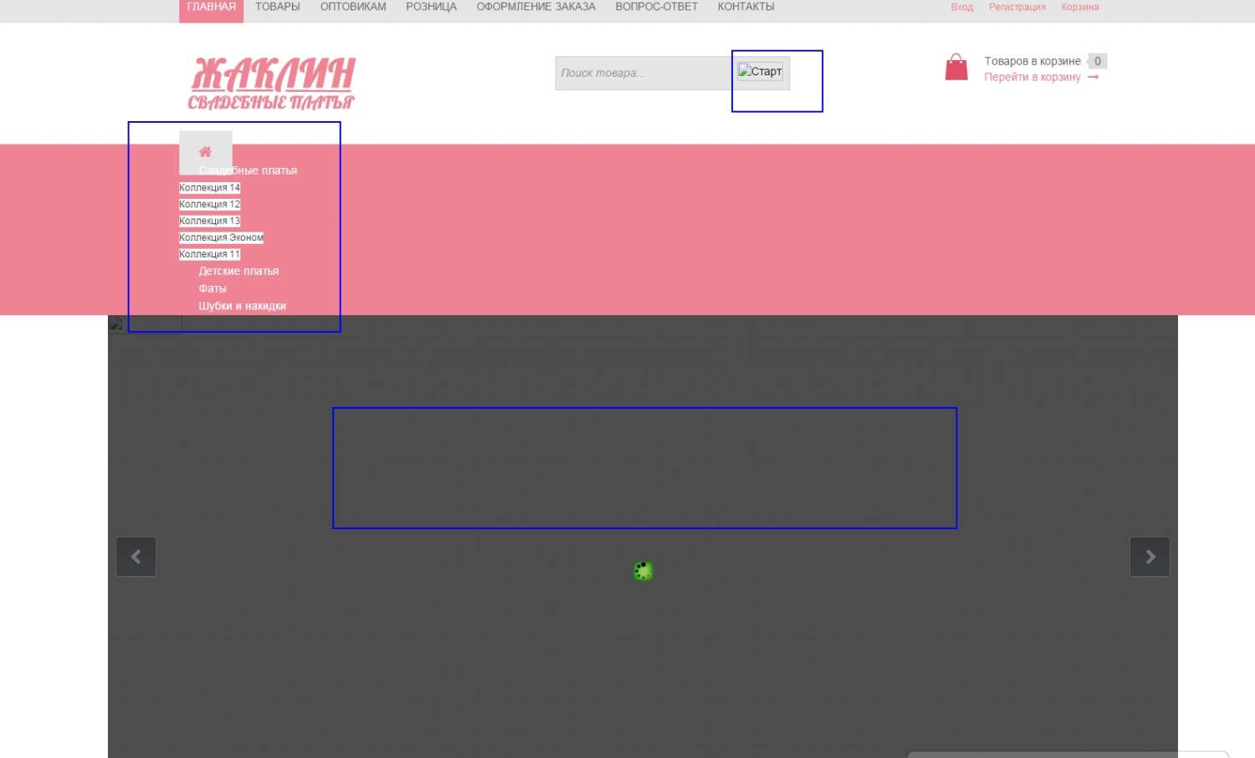Open ОФОРМЛЕНИЕ ЗАКАЗА page
The width and height of the screenshot is (1255, 758).
[x=535, y=8]
